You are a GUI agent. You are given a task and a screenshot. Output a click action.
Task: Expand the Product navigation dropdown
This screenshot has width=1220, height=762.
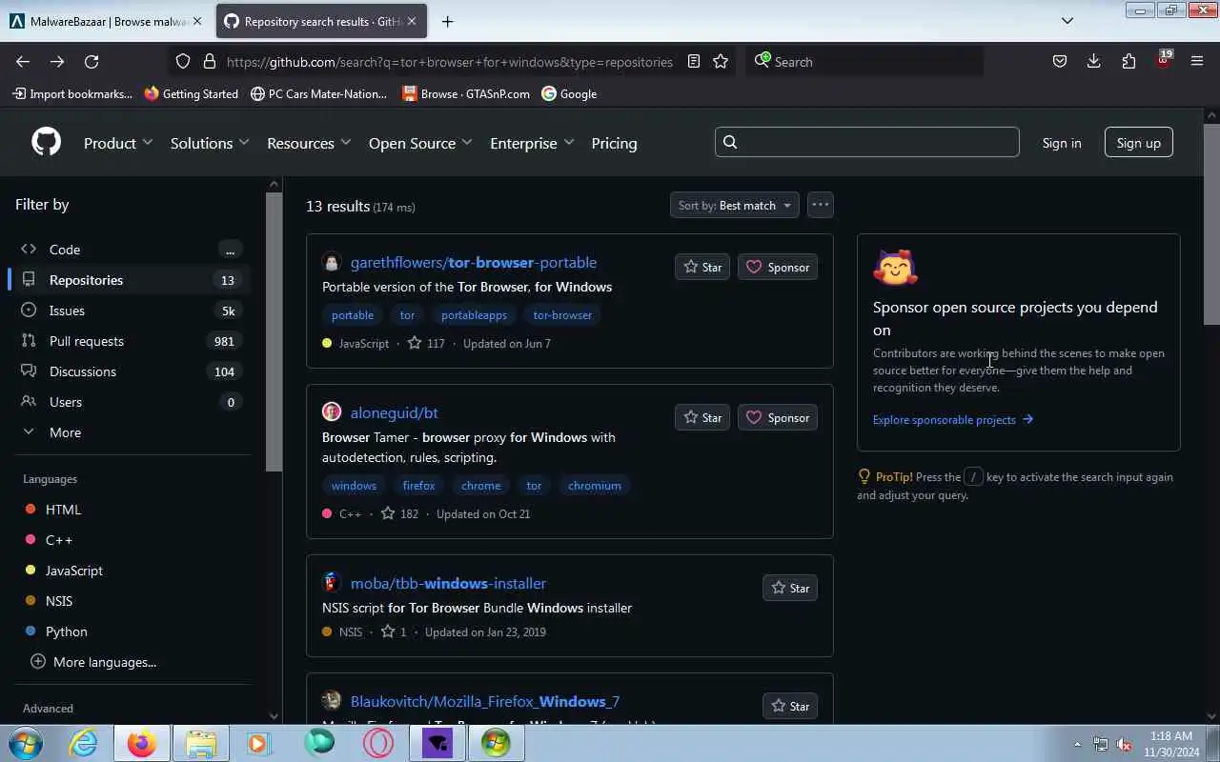coord(118,143)
